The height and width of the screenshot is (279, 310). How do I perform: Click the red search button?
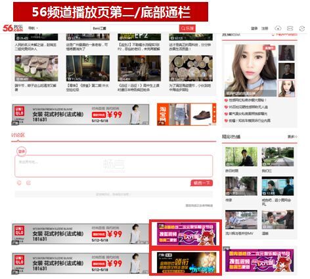click(x=187, y=28)
